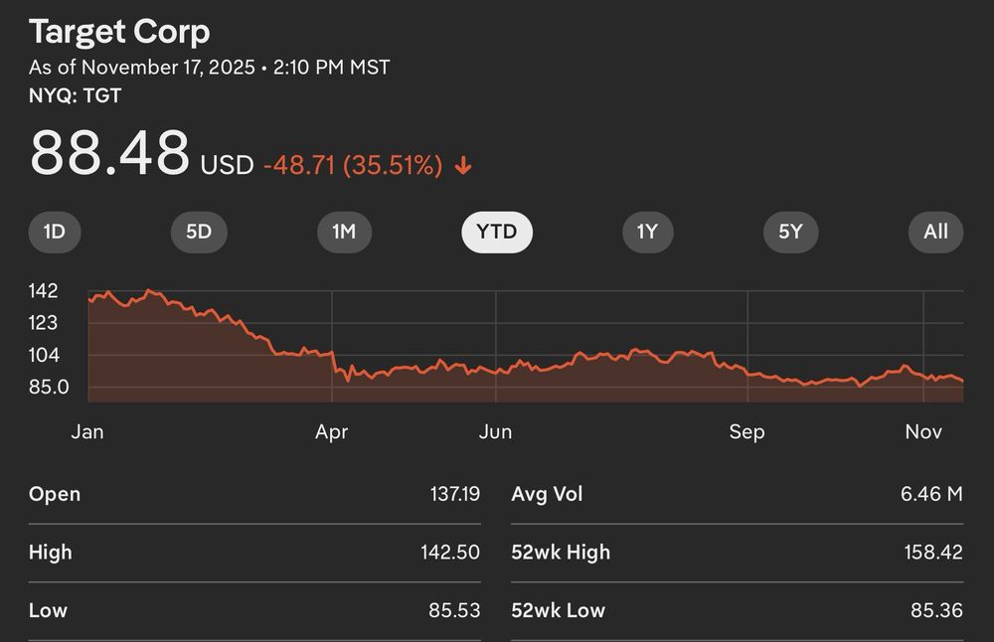Switch to the 5Y chart view
Screen dimensions: 994x642
790,232
